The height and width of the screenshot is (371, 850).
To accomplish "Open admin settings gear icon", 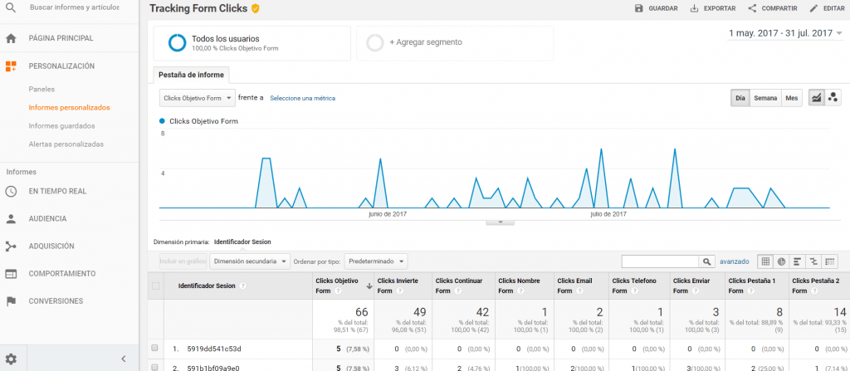I will coord(11,359).
